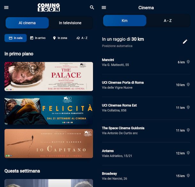
Task: Click 'Via Antonio De Curtis snc' address
Action: [x=120, y=133]
